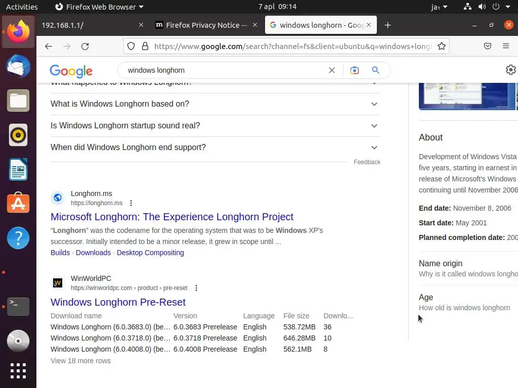Select the 6.0.3718 Prerelease version cell
518x388 pixels.
point(205,338)
